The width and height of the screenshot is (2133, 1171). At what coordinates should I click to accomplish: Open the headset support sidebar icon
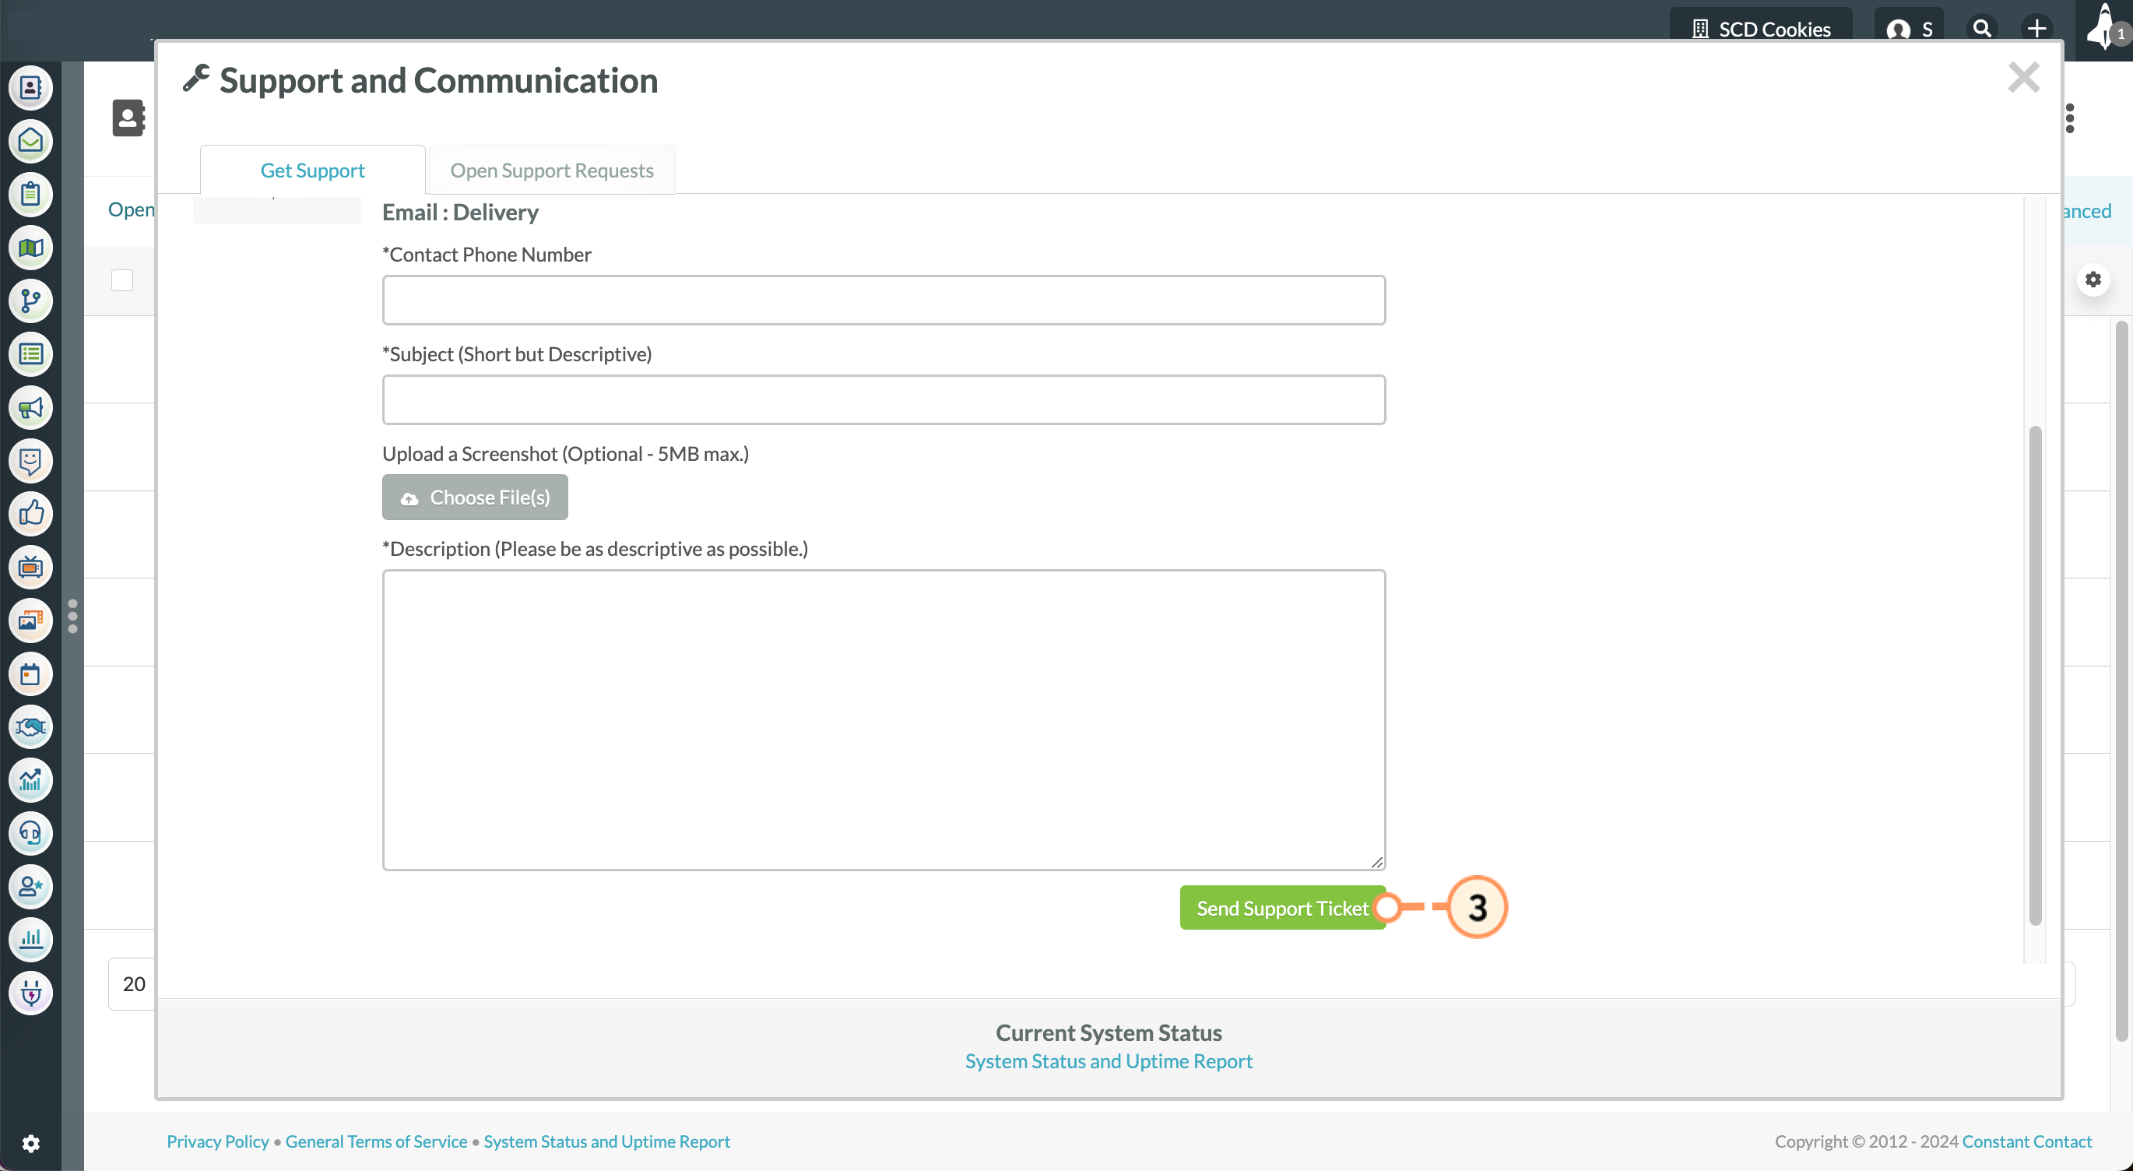30,833
